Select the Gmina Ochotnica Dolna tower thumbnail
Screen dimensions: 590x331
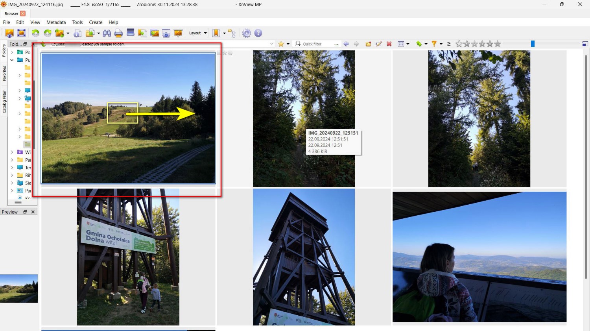point(128,257)
